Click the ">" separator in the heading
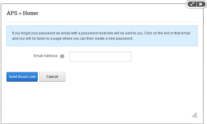Screen dimensions: 207x124 coord(20,14)
